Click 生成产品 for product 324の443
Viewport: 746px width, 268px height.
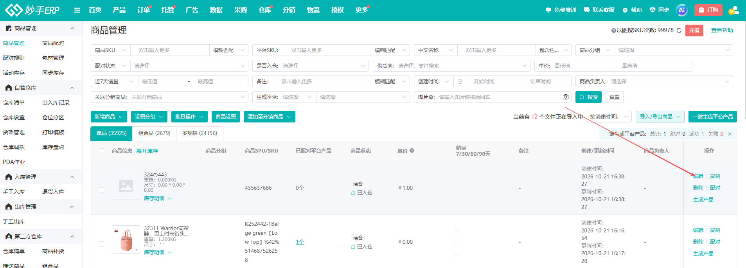(x=703, y=200)
